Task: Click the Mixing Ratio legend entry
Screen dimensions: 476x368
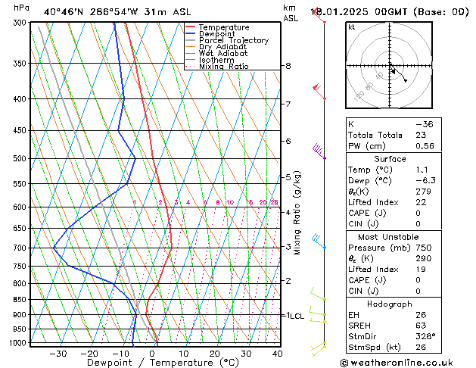Action: coord(223,67)
